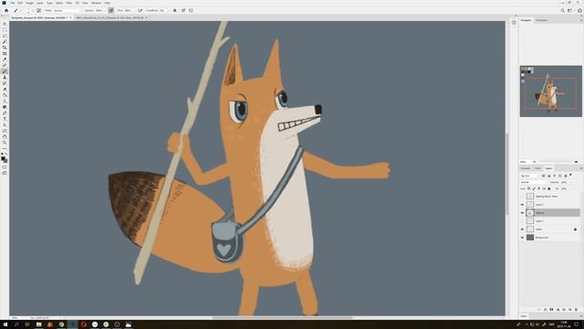Open smoothing options gear icon
The image size is (584, 329).
click(x=174, y=10)
